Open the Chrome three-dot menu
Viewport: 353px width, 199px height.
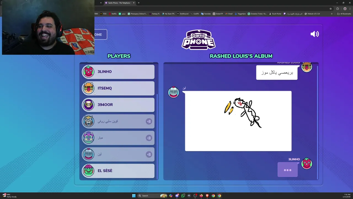pos(350,9)
